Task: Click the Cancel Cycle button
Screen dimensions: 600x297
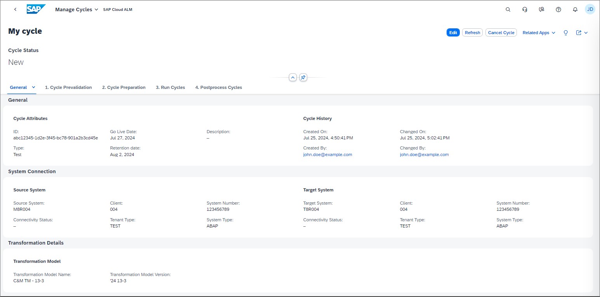Action: point(501,33)
